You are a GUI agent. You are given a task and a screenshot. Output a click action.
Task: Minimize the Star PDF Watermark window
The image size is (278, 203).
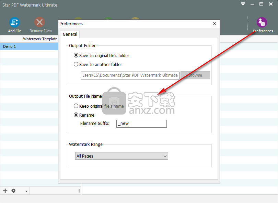(x=252, y=4)
